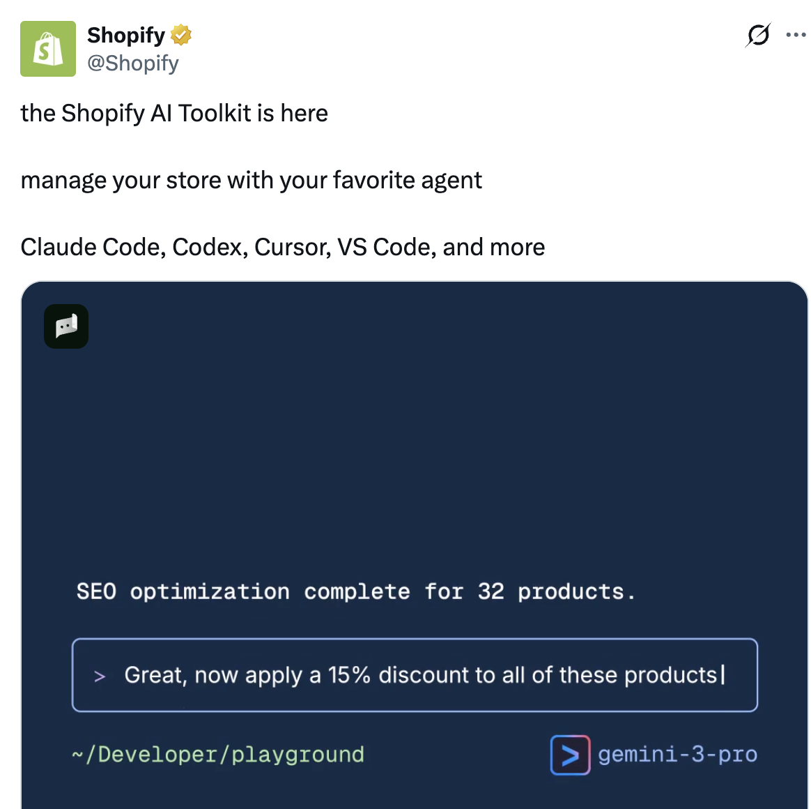Screen dimensions: 811x809
Task: Select the gemini-3-pro model label
Action: pos(677,755)
